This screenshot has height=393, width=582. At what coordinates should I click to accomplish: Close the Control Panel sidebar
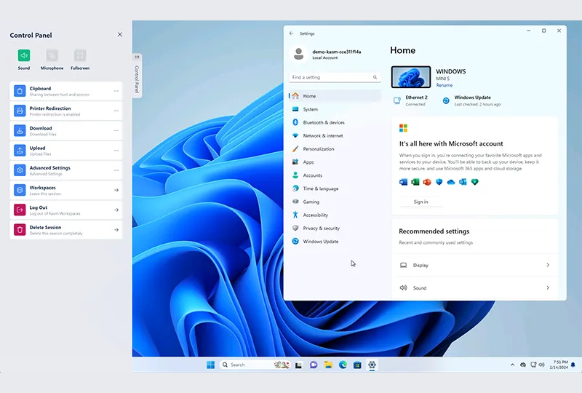(119, 34)
